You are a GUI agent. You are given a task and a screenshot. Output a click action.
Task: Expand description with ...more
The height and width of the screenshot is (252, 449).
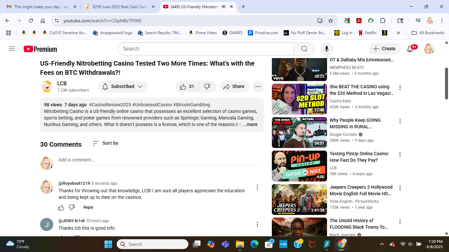[250, 125]
